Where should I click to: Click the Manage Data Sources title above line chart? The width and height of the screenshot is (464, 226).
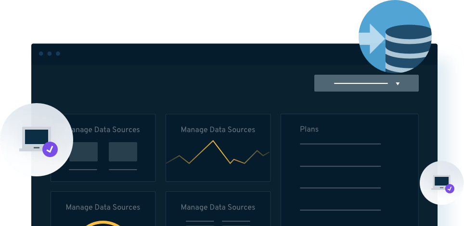[x=218, y=130]
